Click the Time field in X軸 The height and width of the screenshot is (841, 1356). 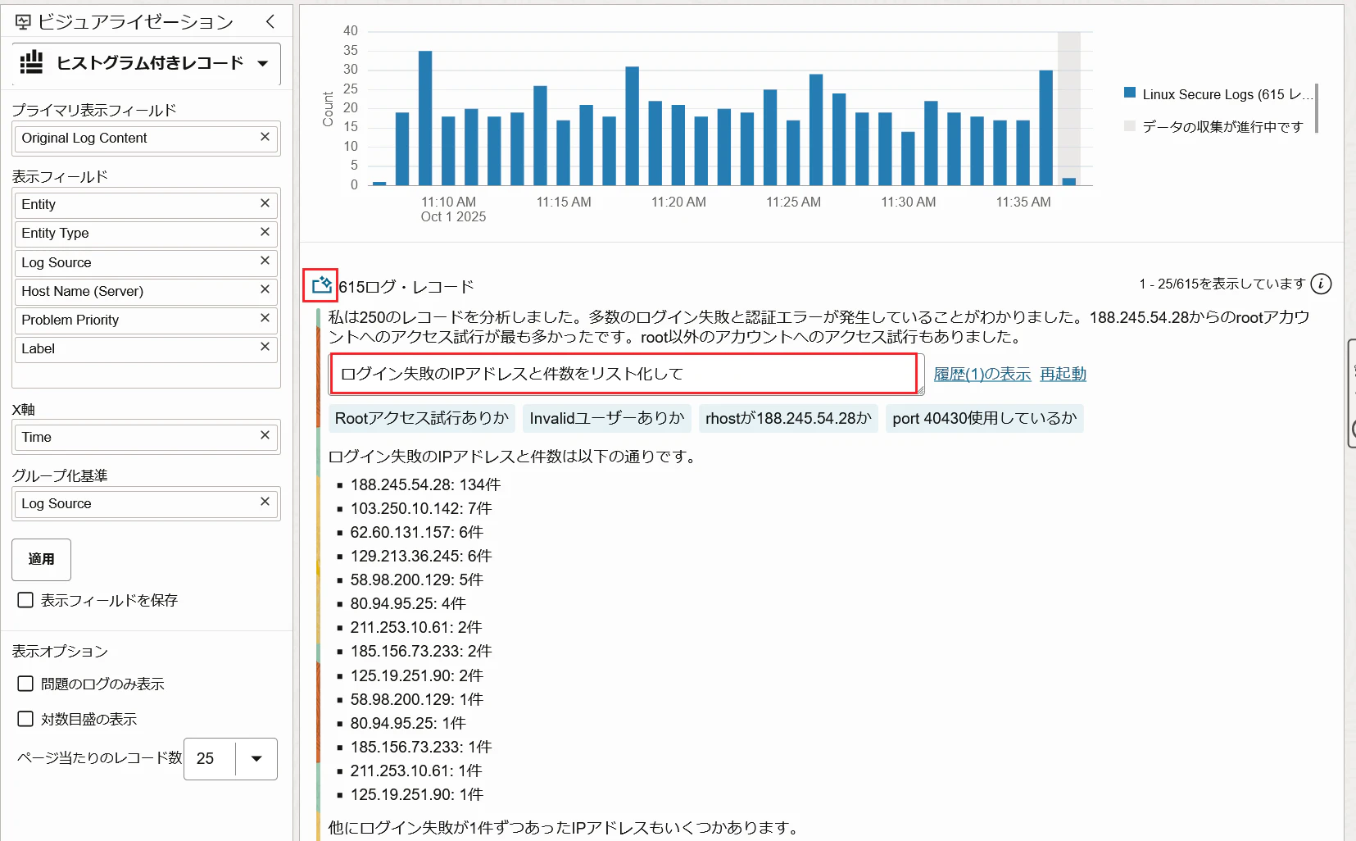[147, 437]
